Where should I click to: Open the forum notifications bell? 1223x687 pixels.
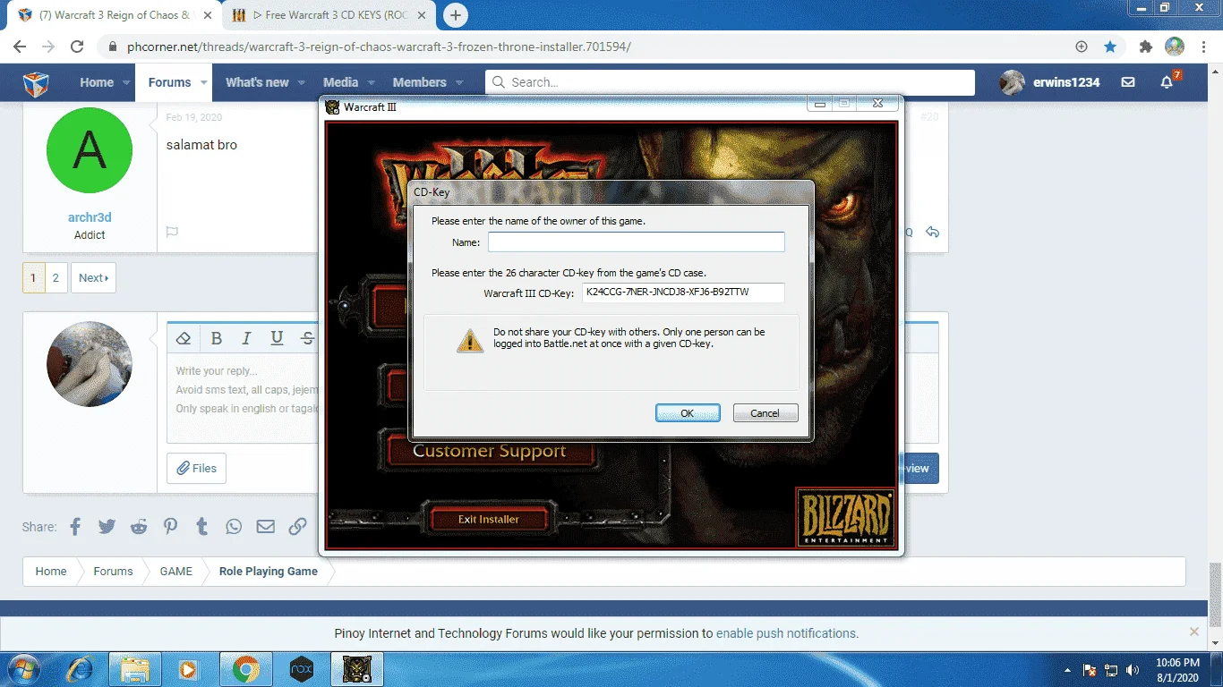pyautogui.click(x=1167, y=82)
